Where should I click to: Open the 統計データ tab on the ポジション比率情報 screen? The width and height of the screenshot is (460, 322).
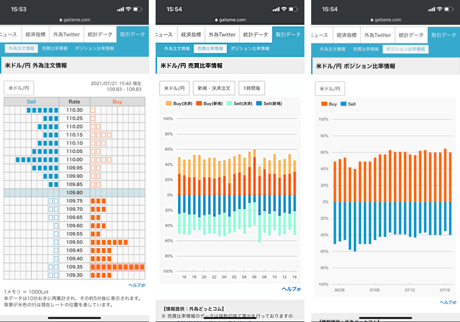coord(411,35)
